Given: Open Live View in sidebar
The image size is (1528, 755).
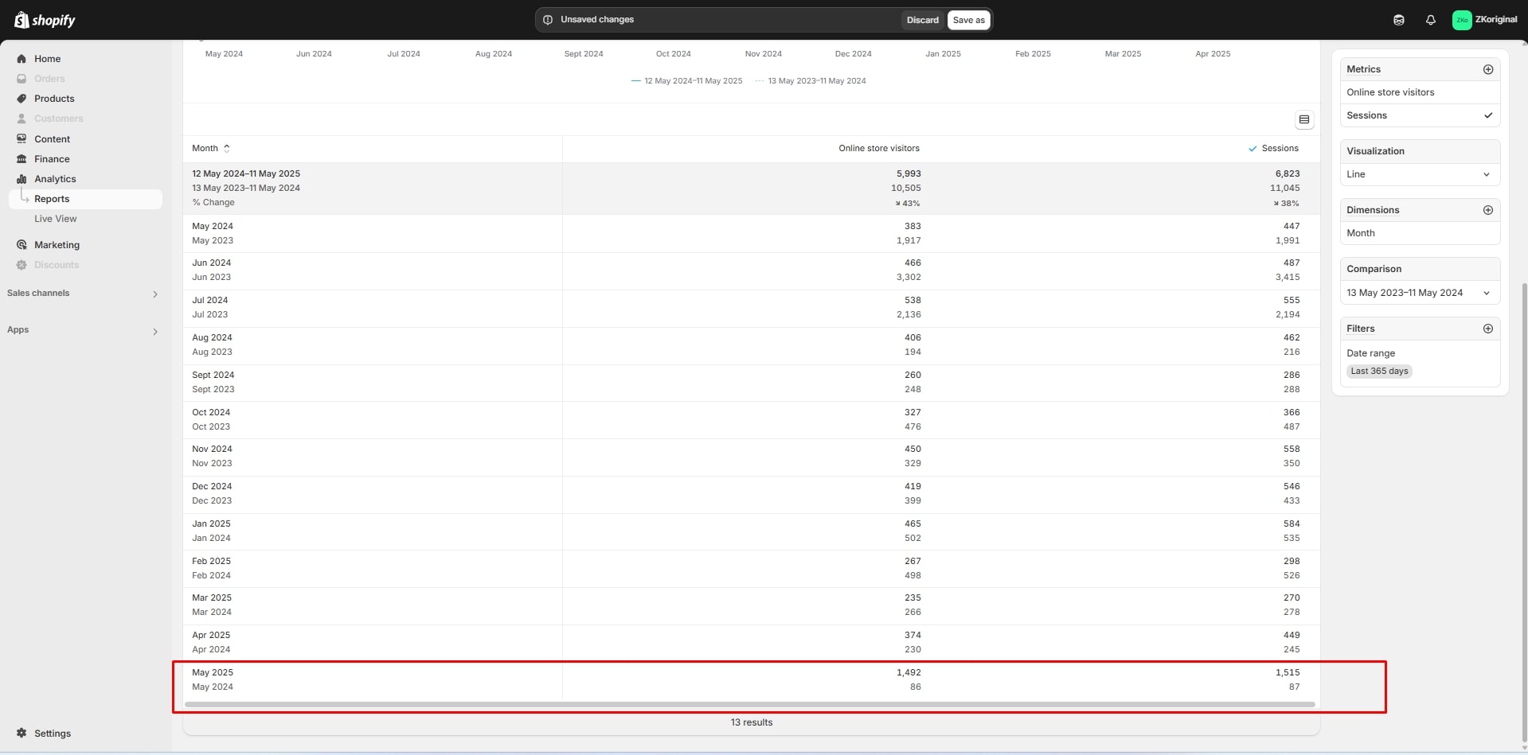Looking at the screenshot, I should (x=55, y=219).
